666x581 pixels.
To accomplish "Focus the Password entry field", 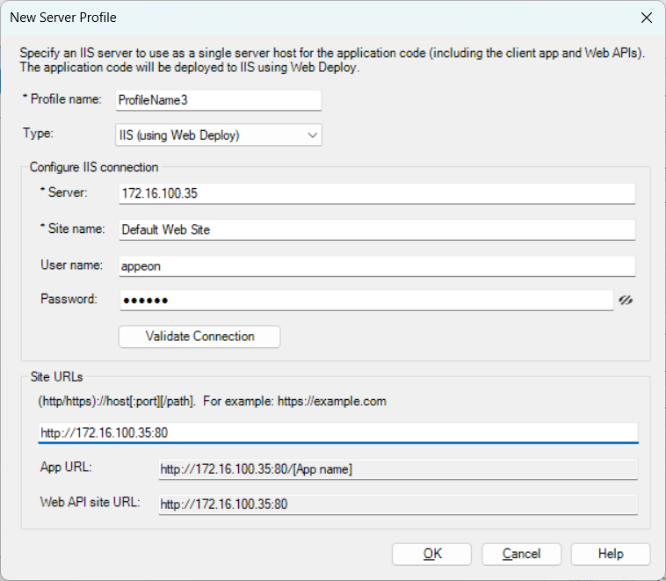I will (x=365, y=301).
